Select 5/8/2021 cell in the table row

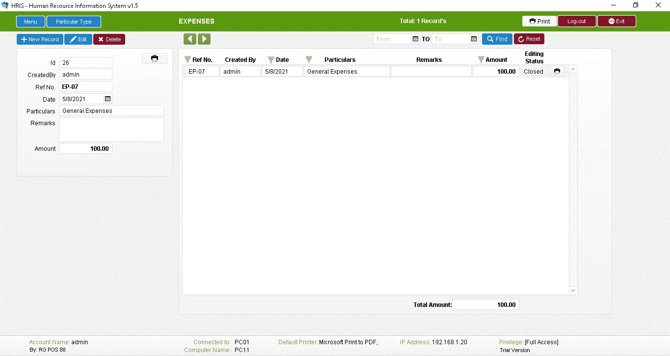pos(282,72)
